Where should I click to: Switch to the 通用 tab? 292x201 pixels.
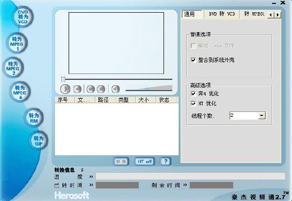[x=192, y=14]
